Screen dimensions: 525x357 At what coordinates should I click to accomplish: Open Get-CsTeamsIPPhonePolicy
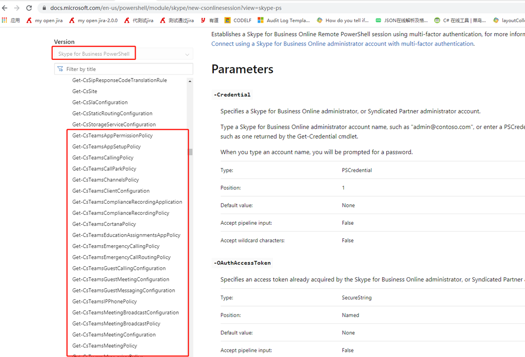(105, 301)
